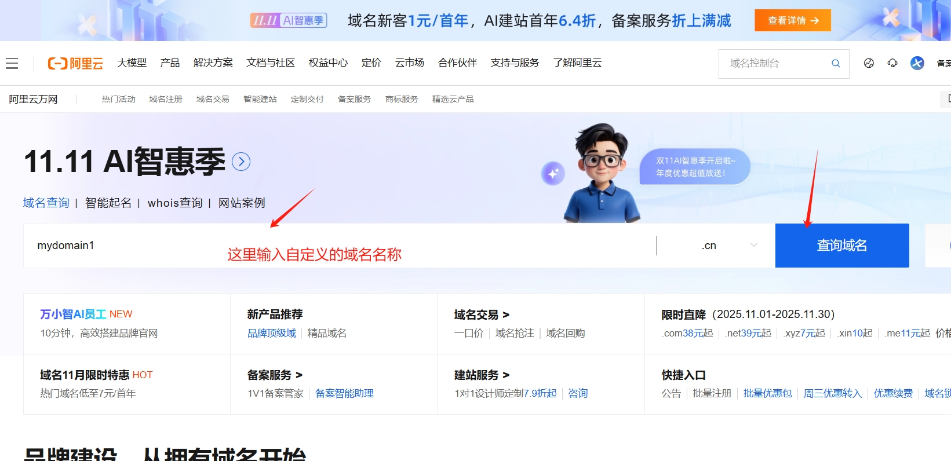Open the 产品 top navigation menu
The image size is (951, 461).
(170, 63)
